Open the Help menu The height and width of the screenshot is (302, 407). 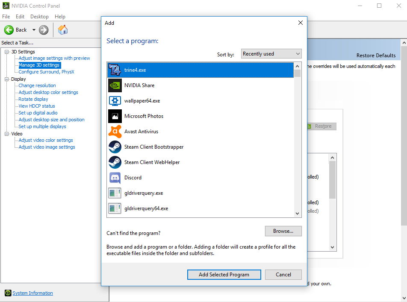click(x=60, y=17)
